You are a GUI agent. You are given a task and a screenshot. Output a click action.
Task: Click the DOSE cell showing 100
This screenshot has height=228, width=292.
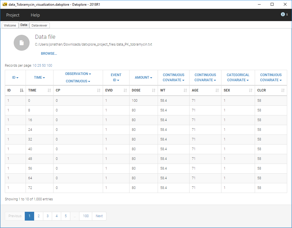143,101
